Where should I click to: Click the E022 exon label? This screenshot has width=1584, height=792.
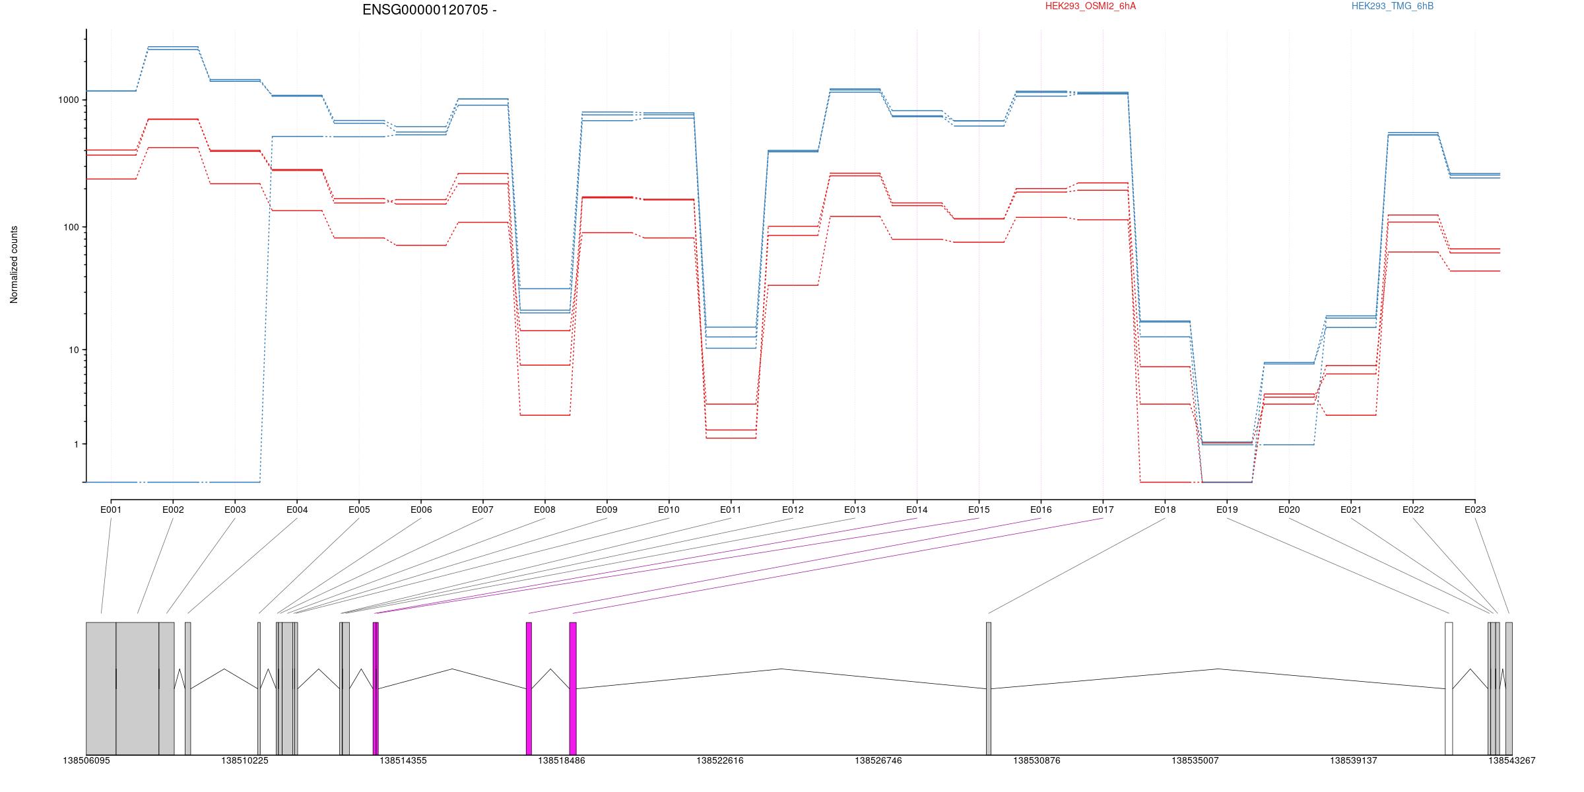[x=1413, y=510]
